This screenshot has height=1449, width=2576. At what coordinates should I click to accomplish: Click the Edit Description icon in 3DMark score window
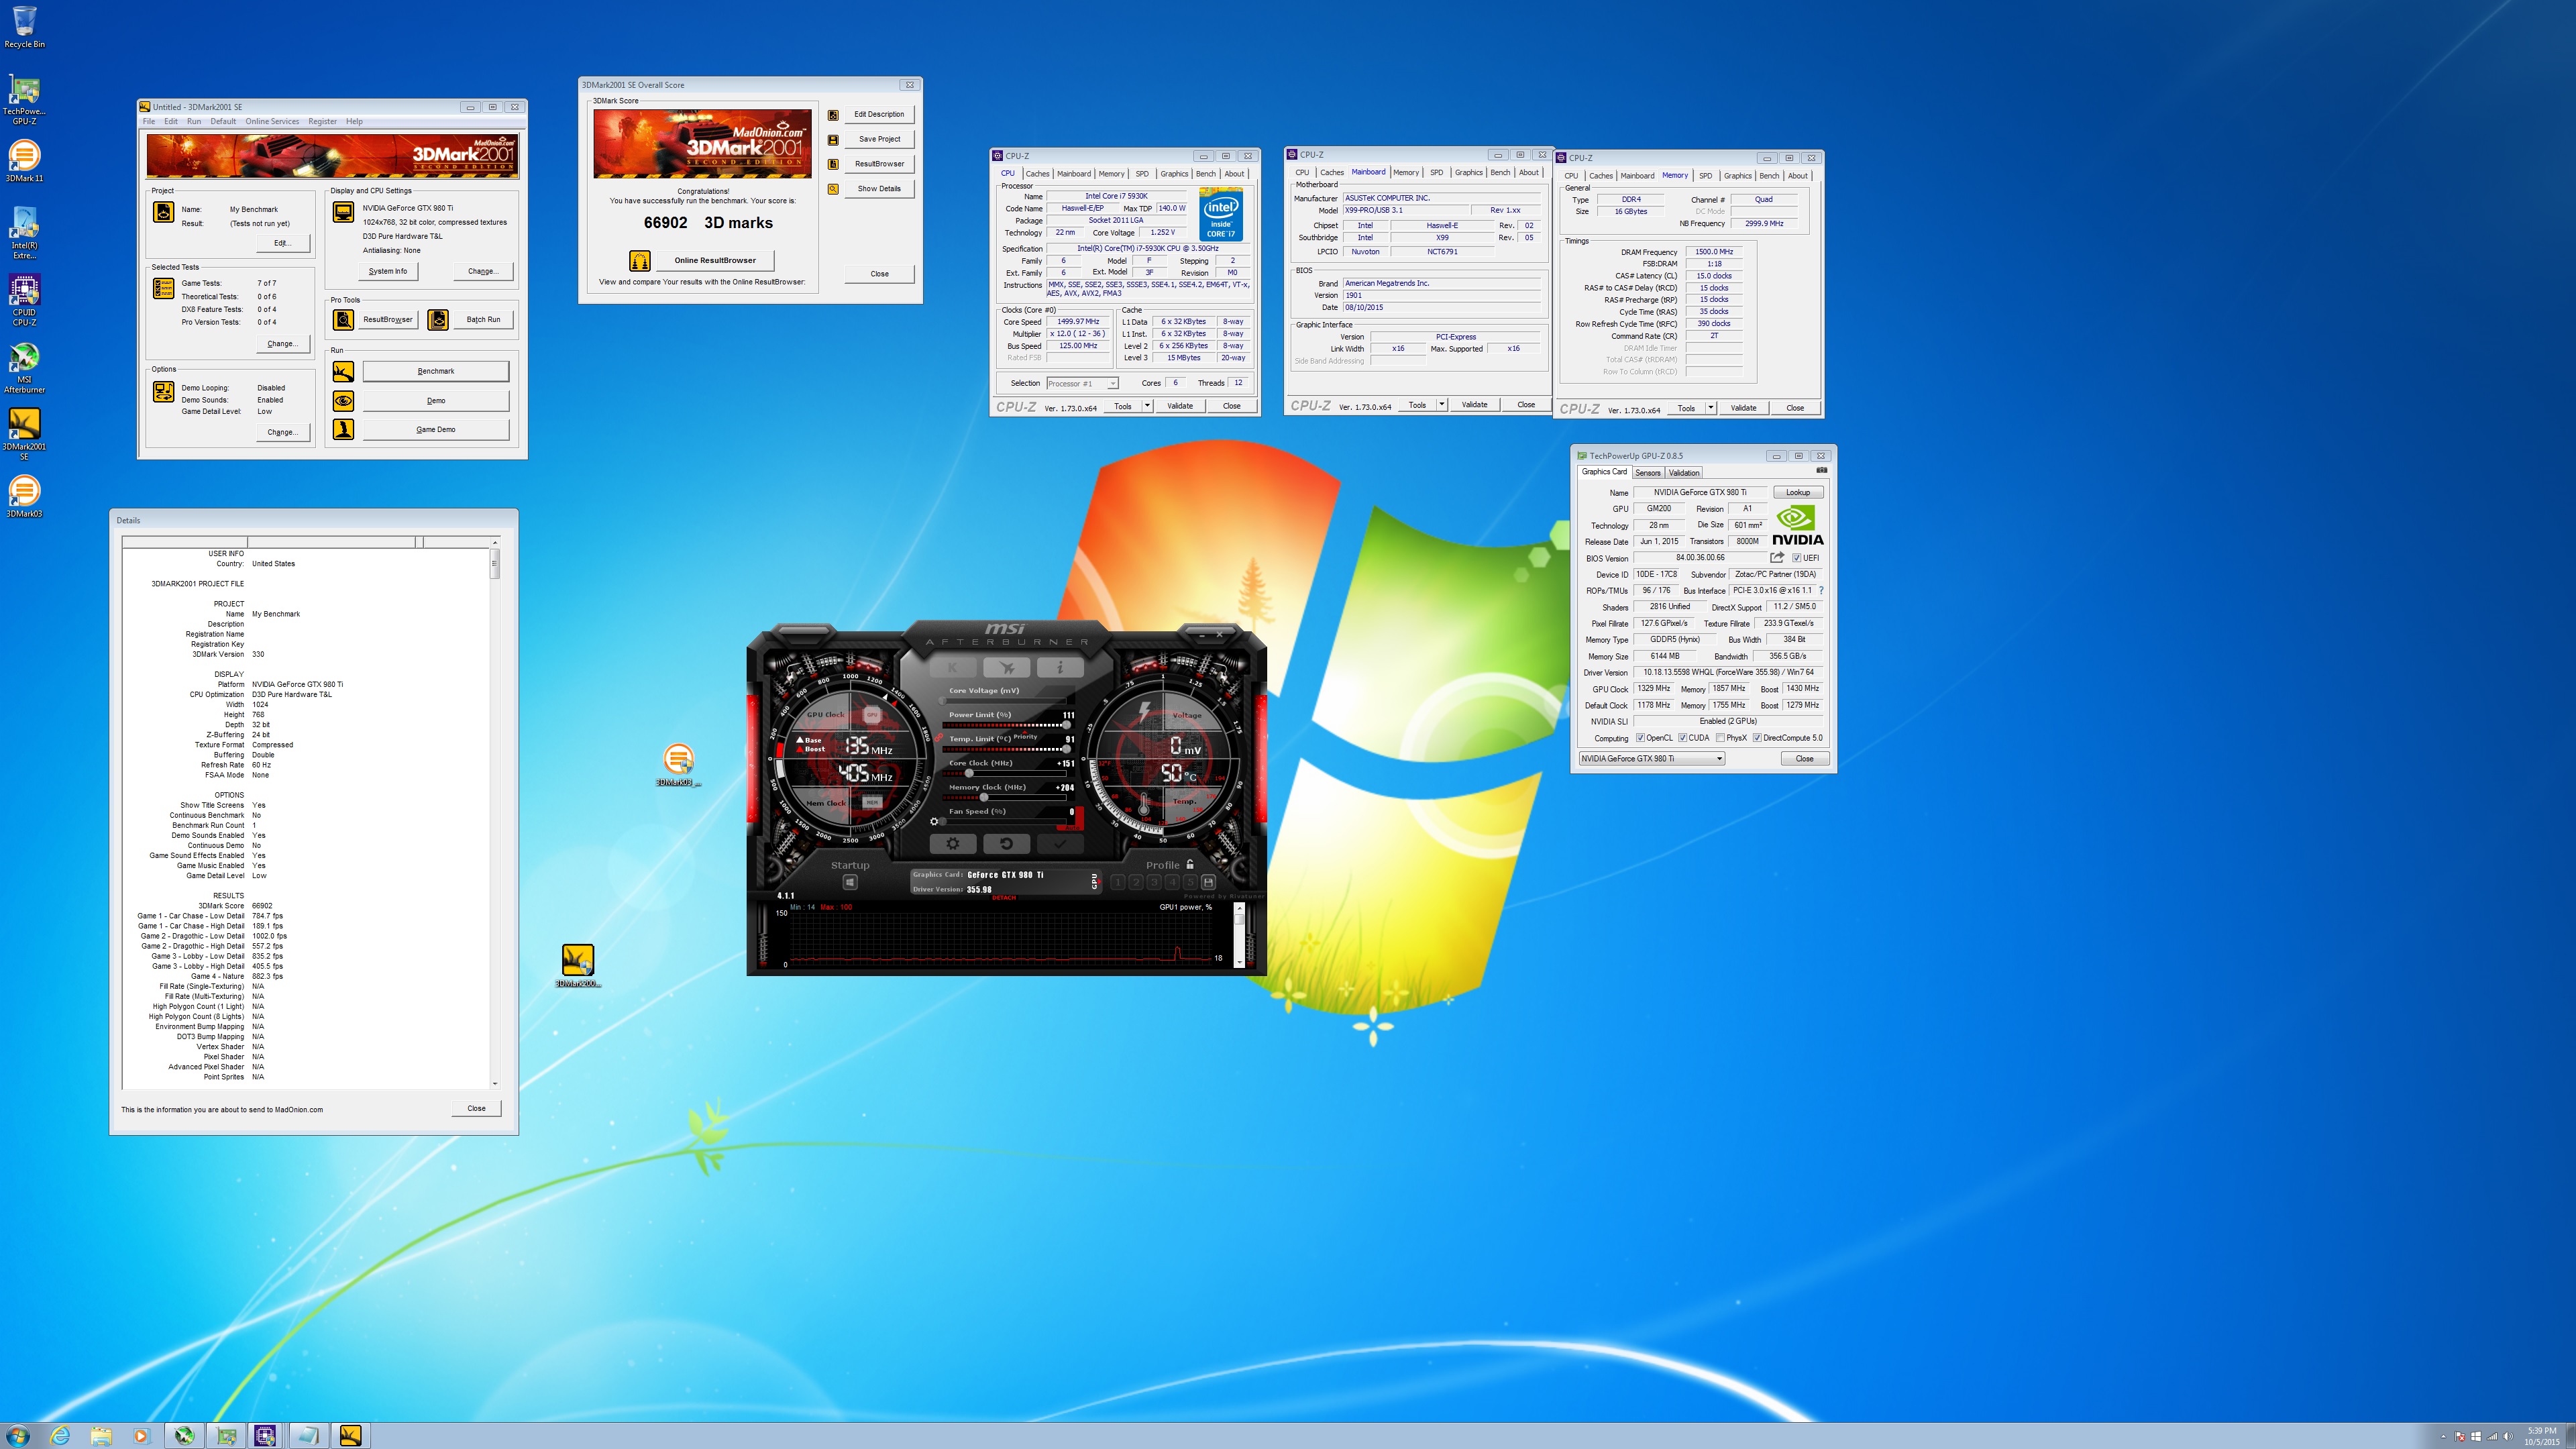(833, 114)
